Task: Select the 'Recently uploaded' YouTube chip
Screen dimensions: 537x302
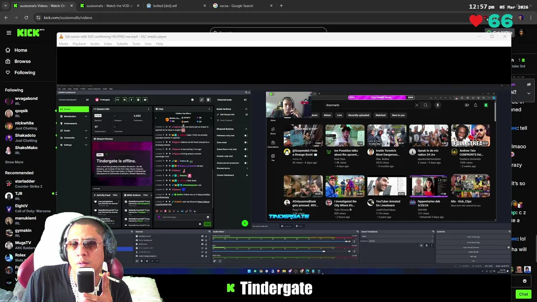Action: click(x=358, y=115)
